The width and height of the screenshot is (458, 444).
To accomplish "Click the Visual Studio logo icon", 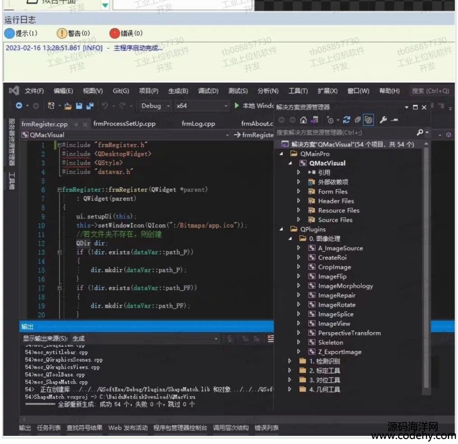I will coord(14,91).
